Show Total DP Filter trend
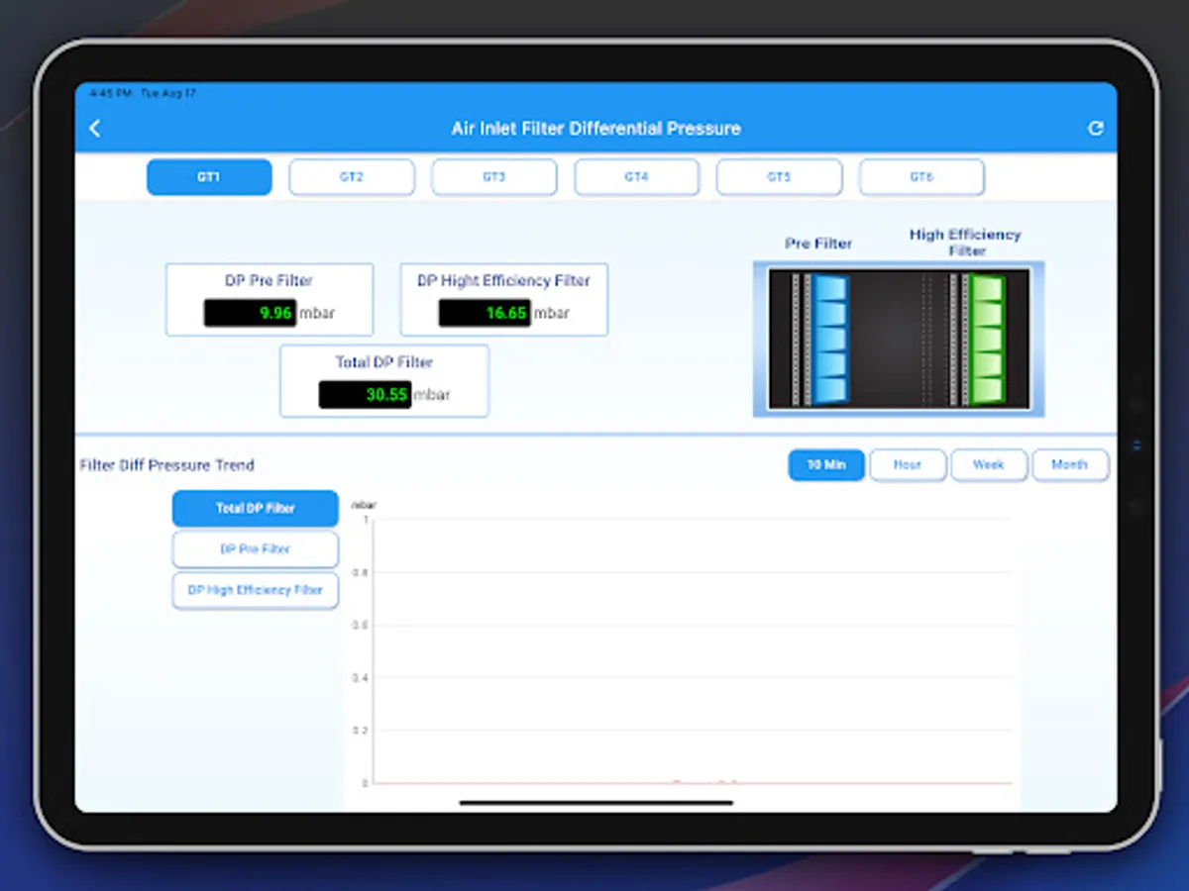The height and width of the screenshot is (891, 1189). point(256,508)
